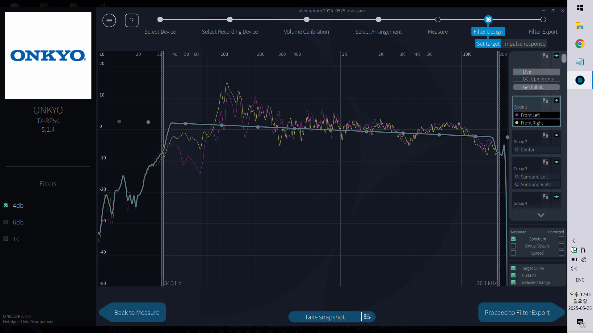Click Proceed to Filter Export button
The image size is (593, 333).
517,313
